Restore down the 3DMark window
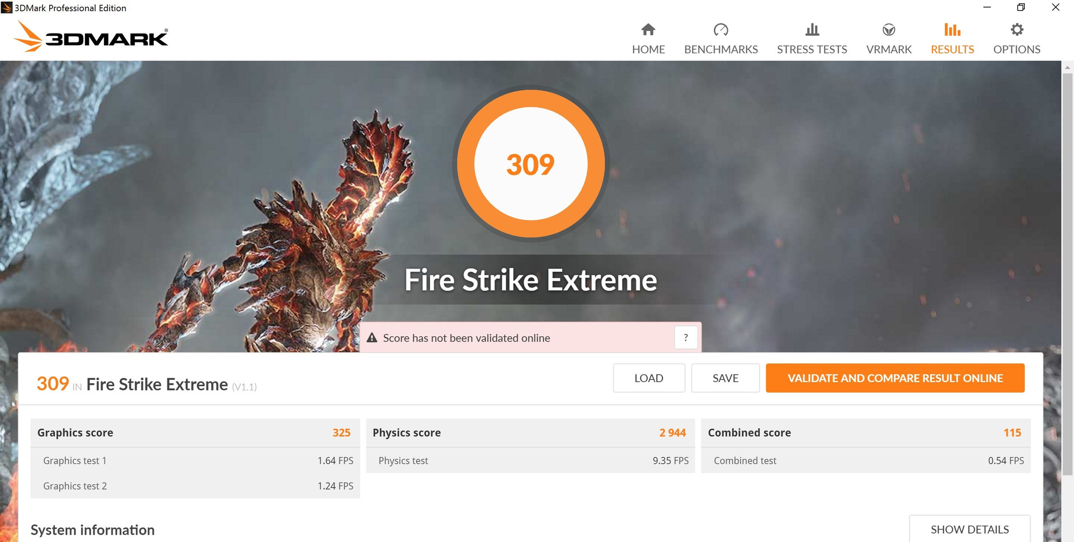This screenshot has width=1074, height=542. (1021, 7)
